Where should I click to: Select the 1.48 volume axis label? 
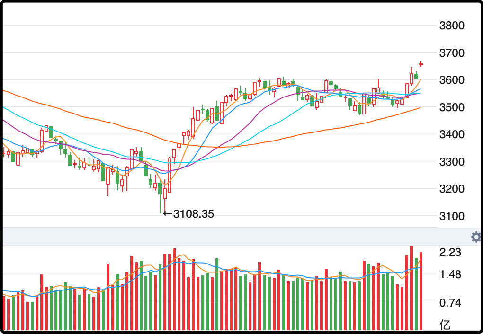pyautogui.click(x=450, y=275)
